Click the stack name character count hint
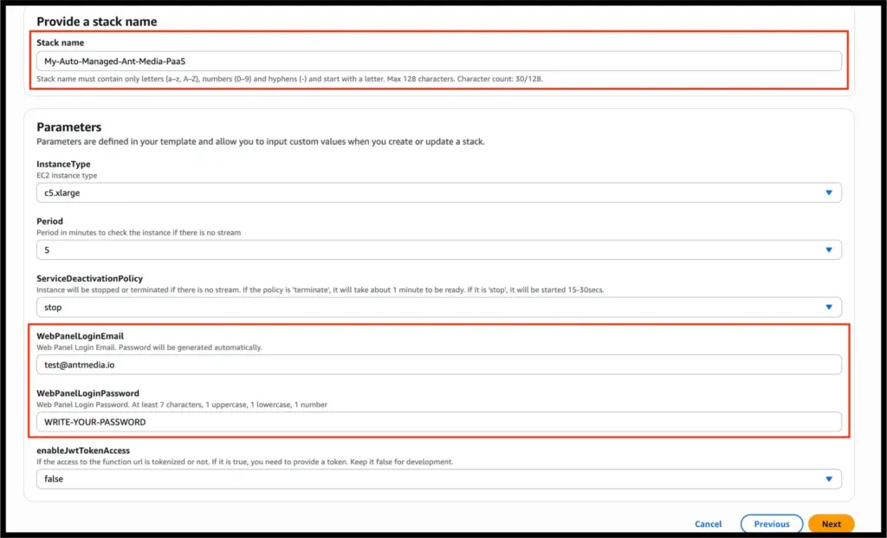Image resolution: width=887 pixels, height=538 pixels. 290,80
